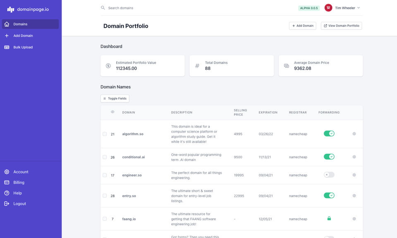The height and width of the screenshot is (238, 397).
Task: Check the checkbox for algorithm.so row
Action: [105, 134]
